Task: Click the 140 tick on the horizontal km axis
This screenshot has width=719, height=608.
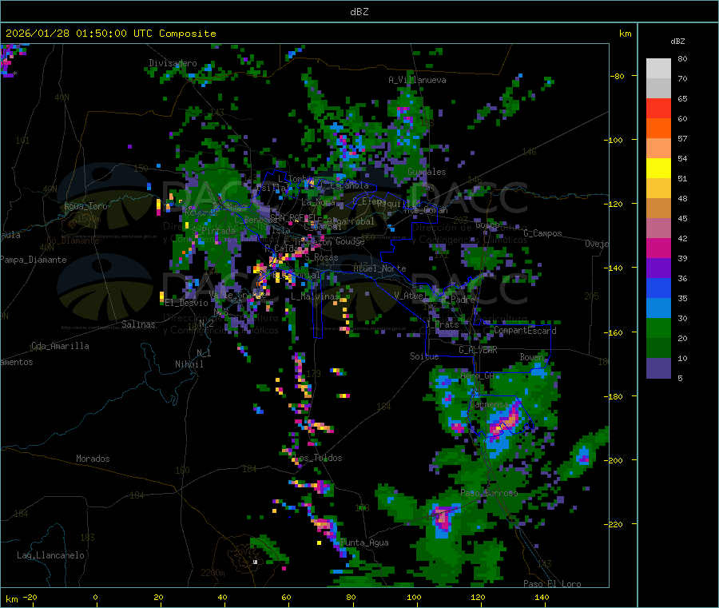Action: pyautogui.click(x=542, y=597)
